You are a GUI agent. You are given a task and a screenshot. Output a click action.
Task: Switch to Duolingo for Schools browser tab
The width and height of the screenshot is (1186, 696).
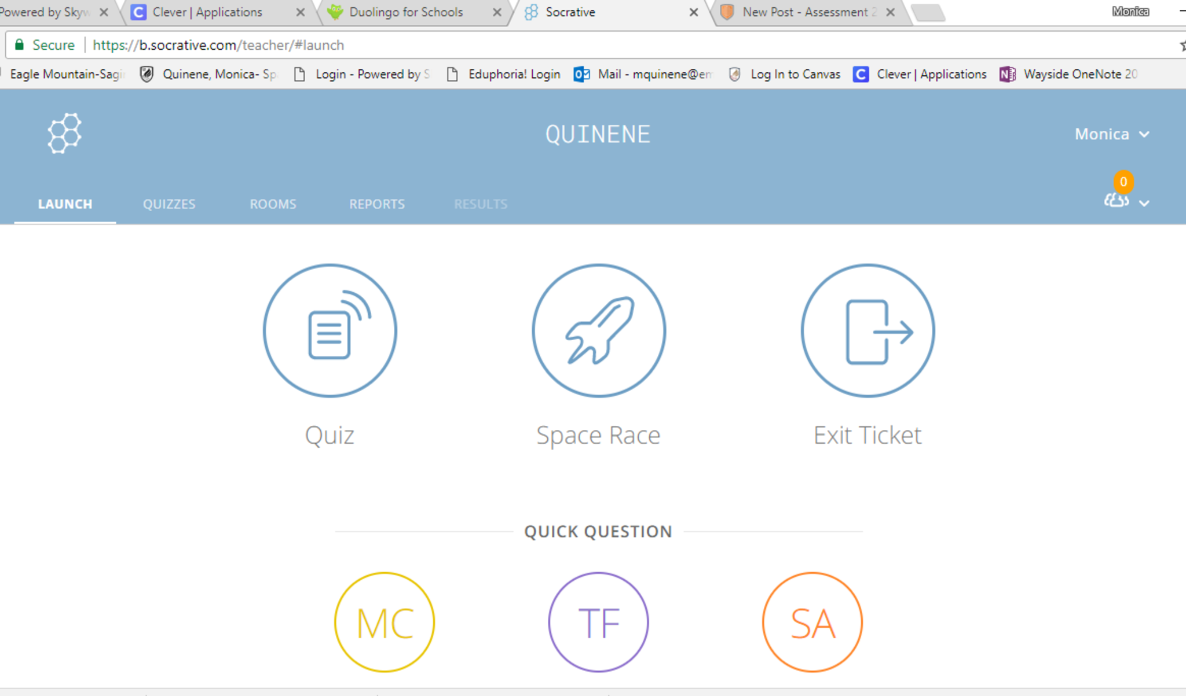pyautogui.click(x=405, y=12)
